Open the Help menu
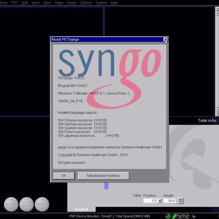 coord(114,3)
